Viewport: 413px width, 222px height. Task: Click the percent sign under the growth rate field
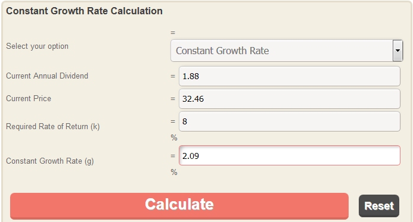174,172
